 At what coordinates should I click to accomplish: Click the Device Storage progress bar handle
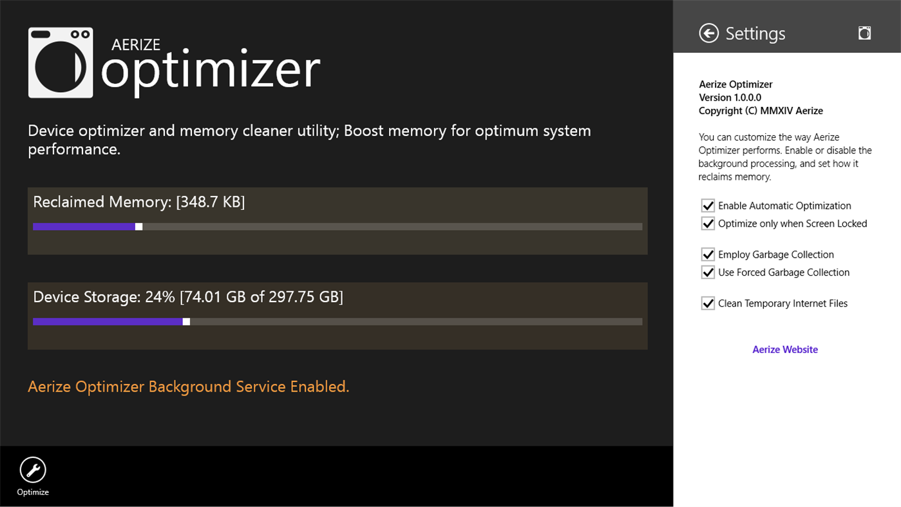point(187,321)
